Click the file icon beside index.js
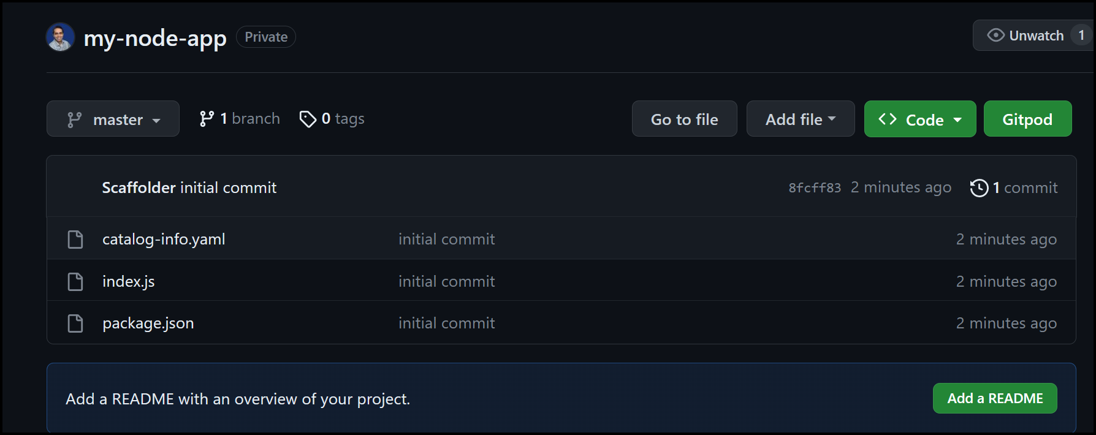 pyautogui.click(x=75, y=281)
